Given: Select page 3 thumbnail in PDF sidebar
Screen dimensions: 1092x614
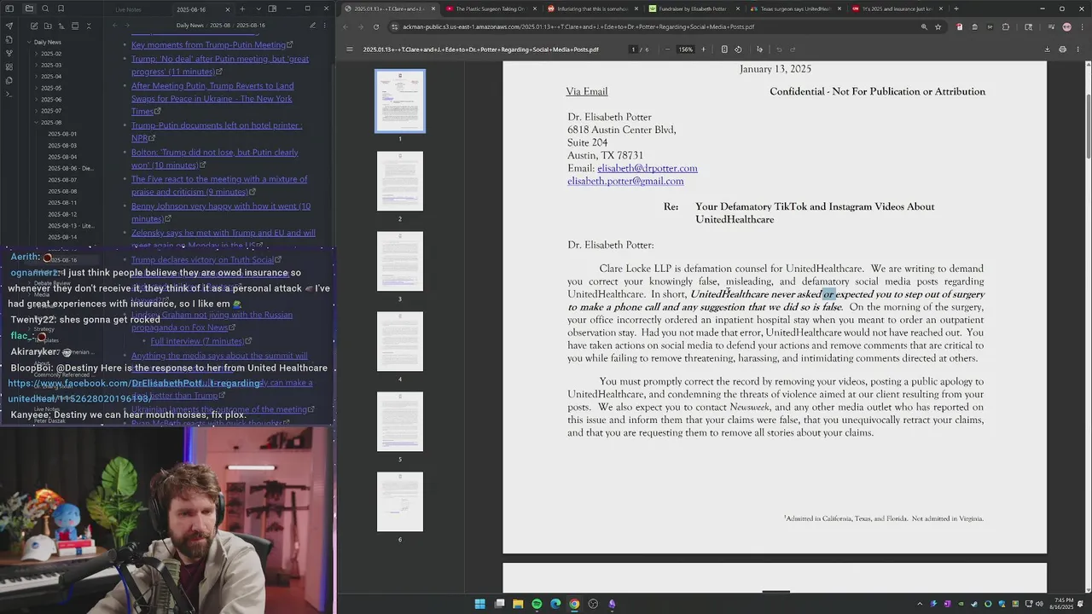Looking at the screenshot, I should pos(399,261).
